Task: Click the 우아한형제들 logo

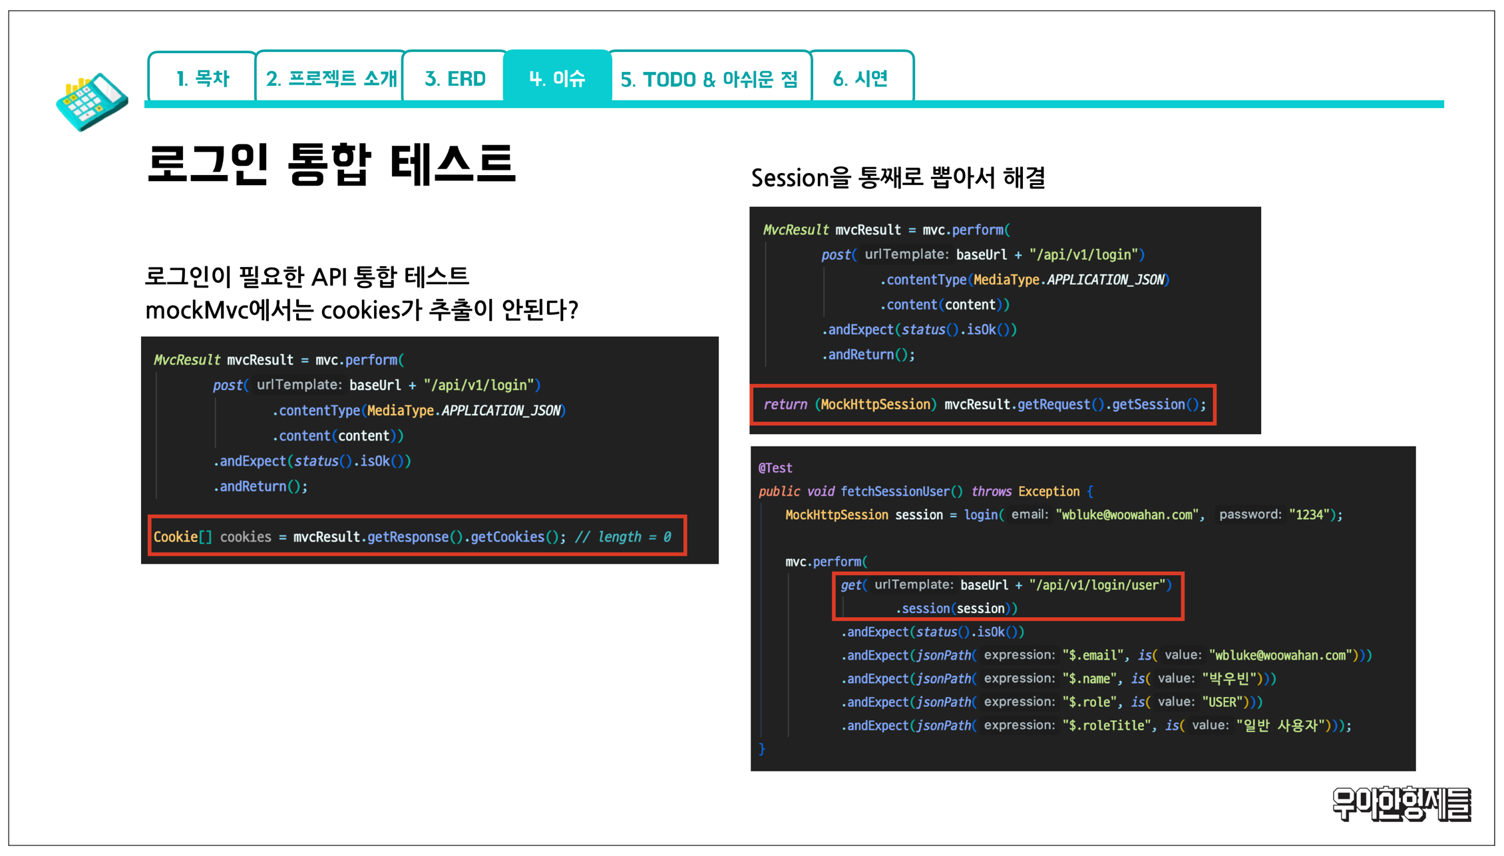Action: pos(1402,803)
